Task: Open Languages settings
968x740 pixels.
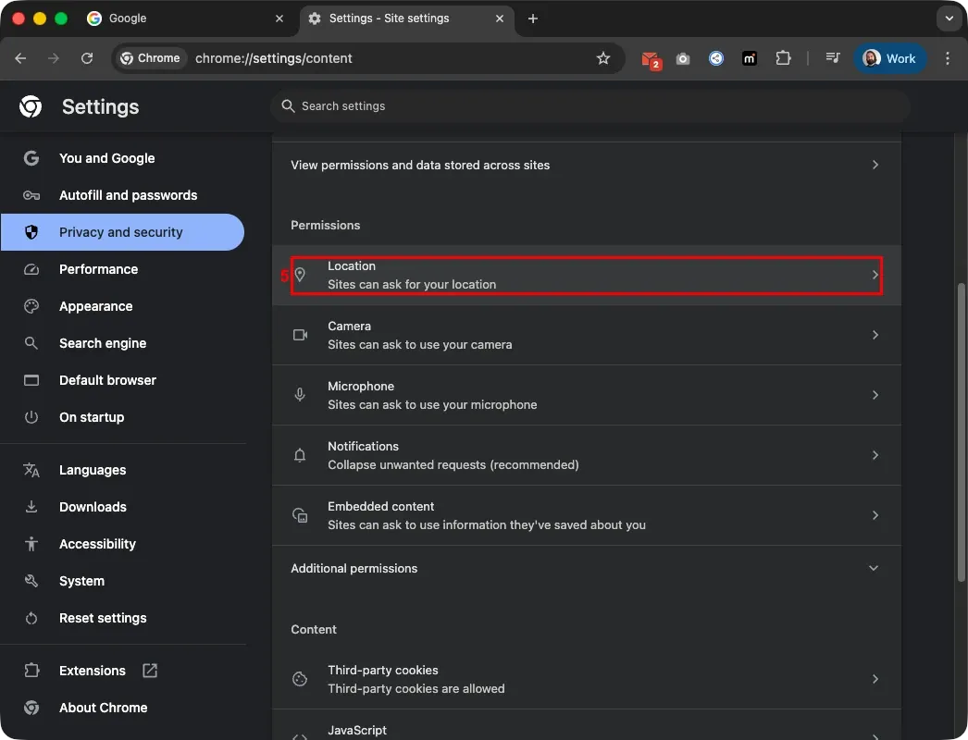Action: tap(122, 470)
